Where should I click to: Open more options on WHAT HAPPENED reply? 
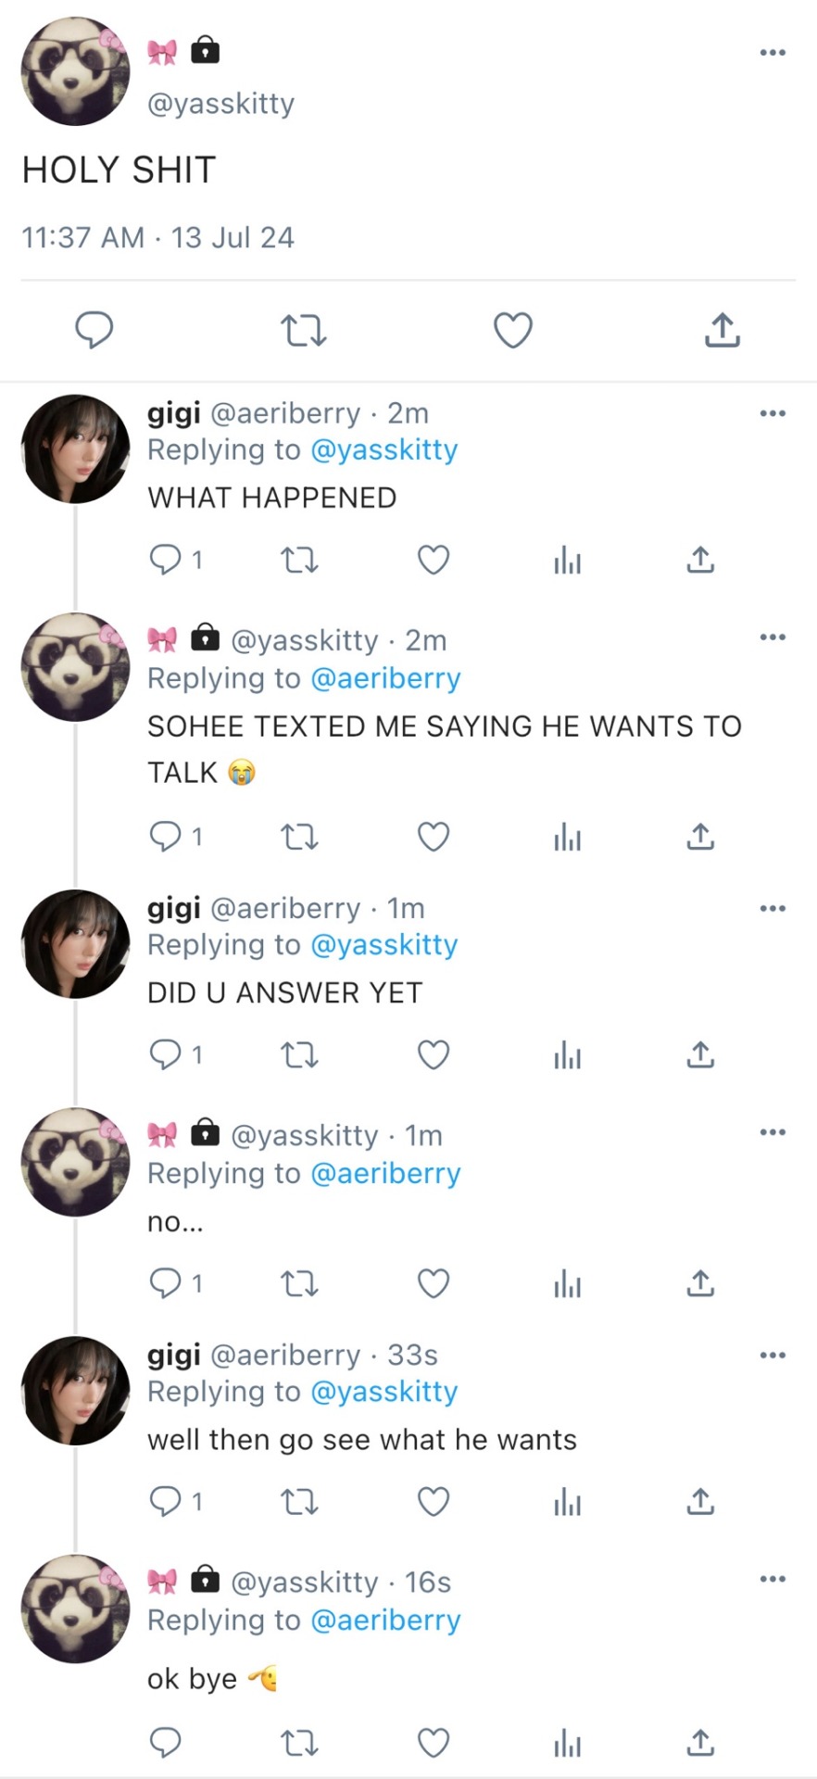point(773,413)
